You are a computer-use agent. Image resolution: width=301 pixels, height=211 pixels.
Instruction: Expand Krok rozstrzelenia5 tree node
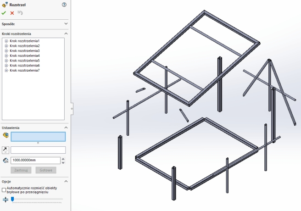(x=6, y=61)
